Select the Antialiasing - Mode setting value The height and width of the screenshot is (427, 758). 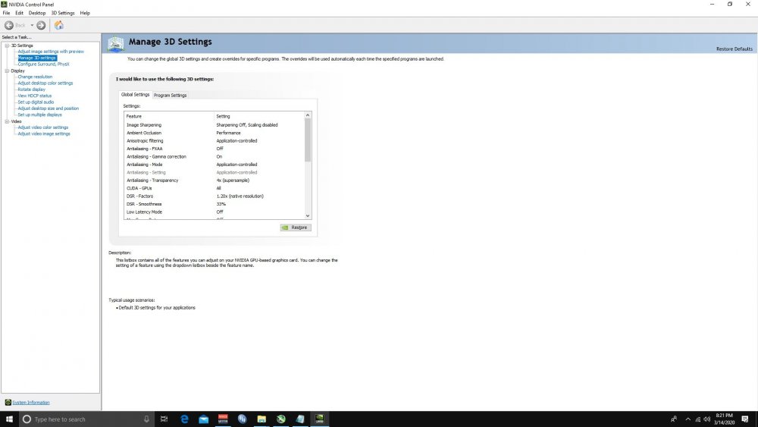click(236, 165)
